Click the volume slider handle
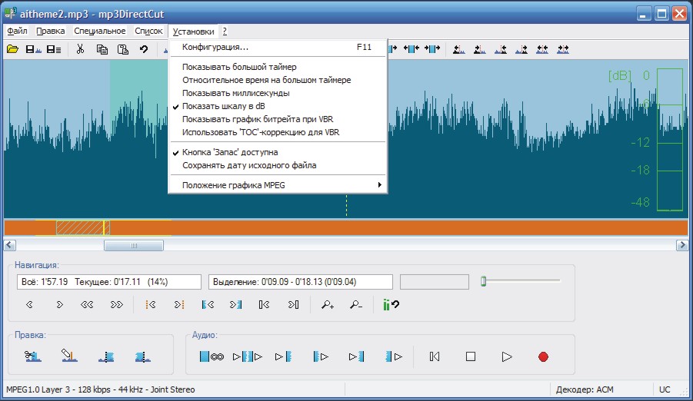 [x=484, y=281]
